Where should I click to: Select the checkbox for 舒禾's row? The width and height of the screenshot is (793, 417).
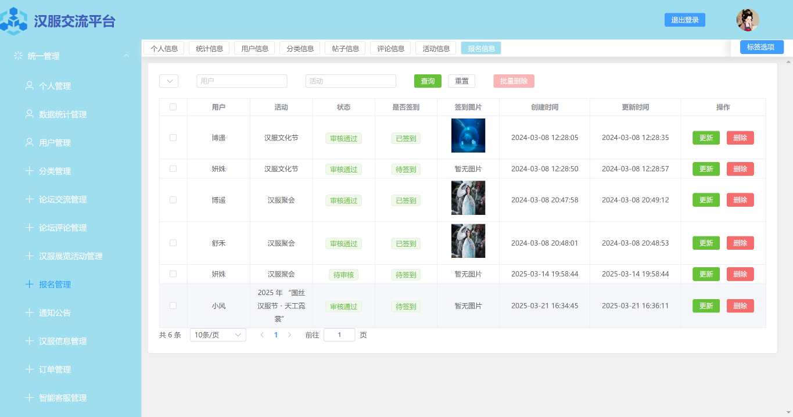tap(173, 243)
